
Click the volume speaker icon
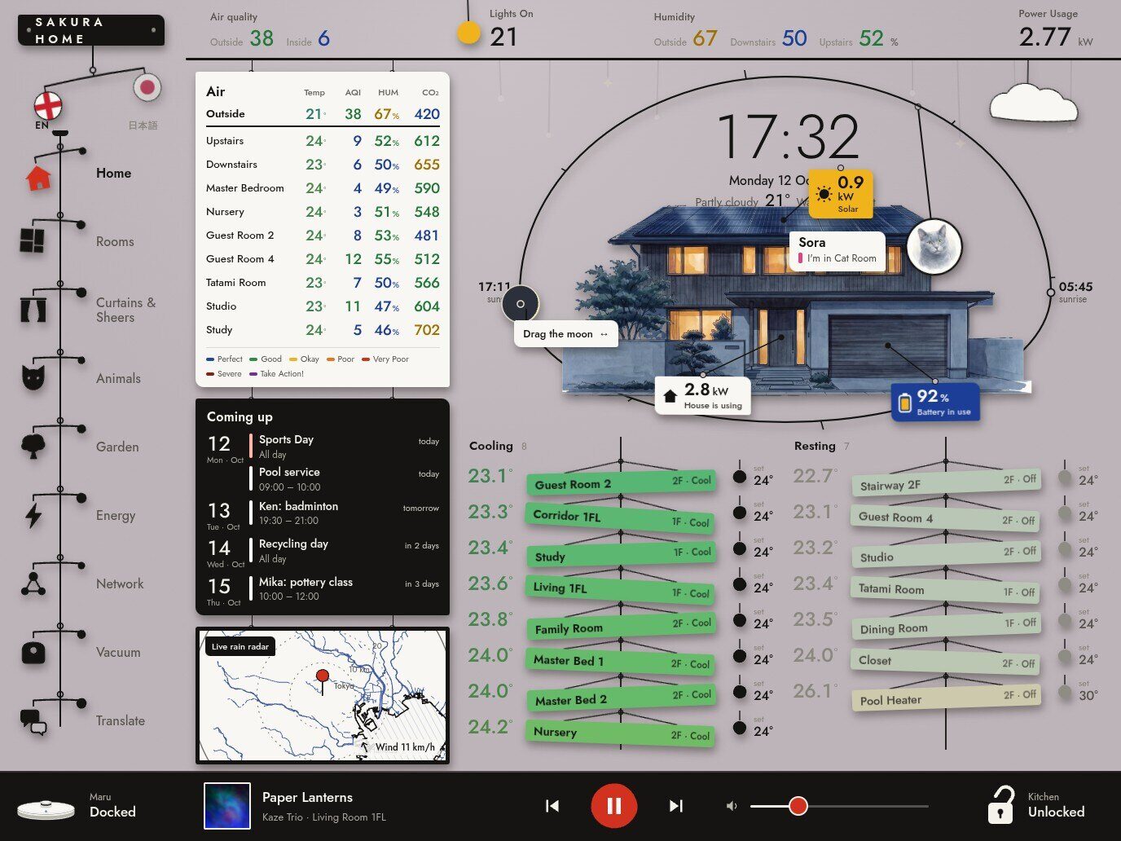[x=732, y=806]
